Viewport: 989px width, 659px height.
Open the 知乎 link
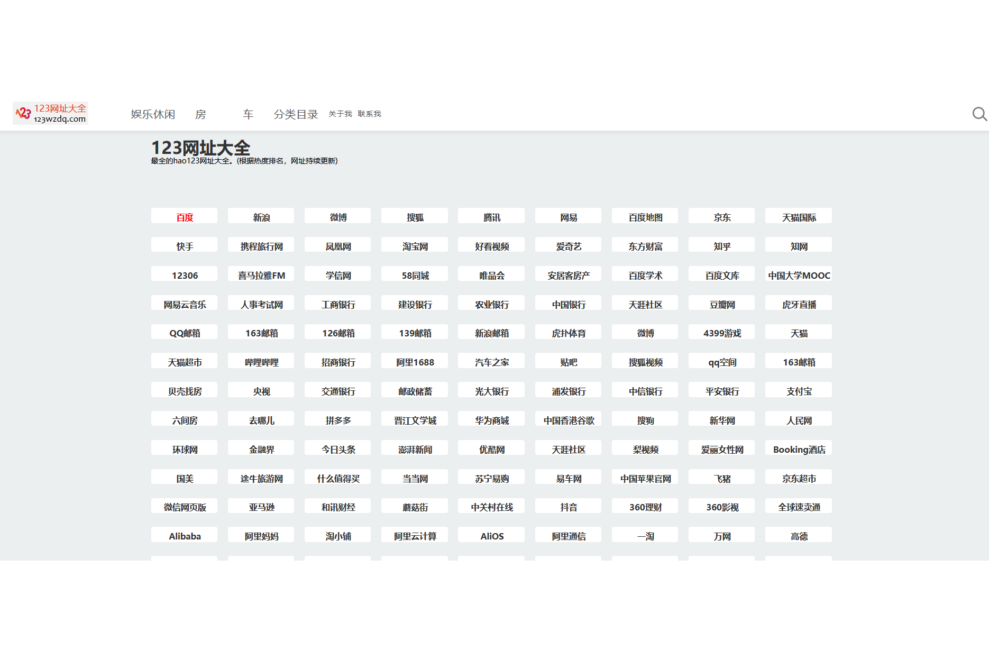[722, 246]
